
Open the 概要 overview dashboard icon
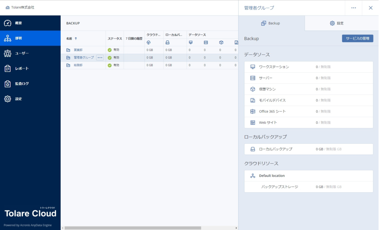tap(7, 23)
